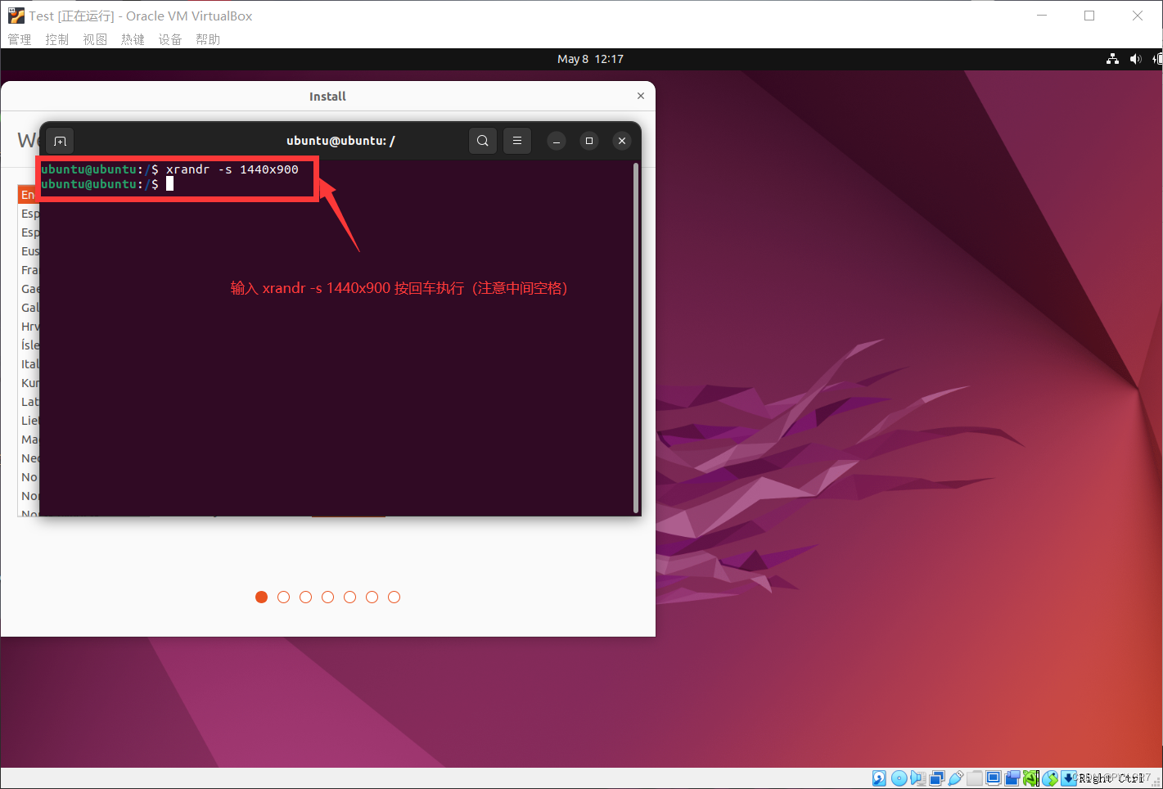Close the ubuntu terminal window

(622, 141)
